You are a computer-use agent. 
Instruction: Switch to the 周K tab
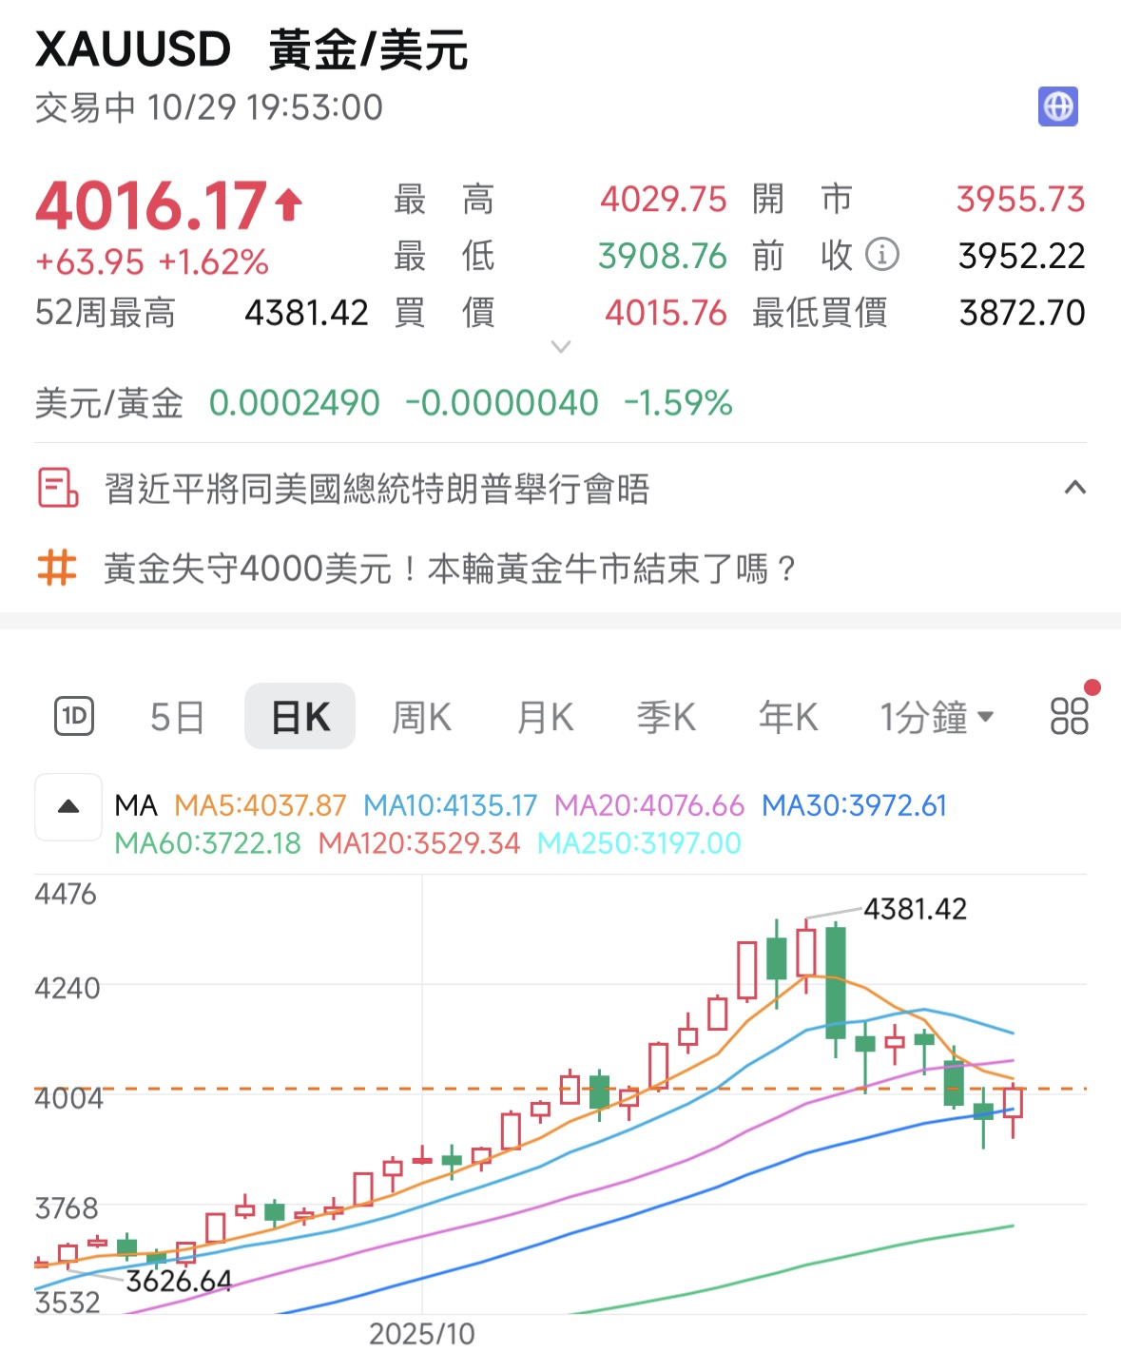(421, 716)
